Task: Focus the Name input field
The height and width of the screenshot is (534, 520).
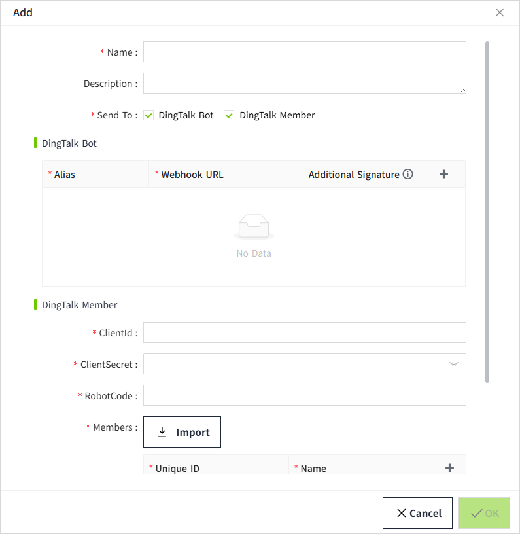Action: pos(304,52)
